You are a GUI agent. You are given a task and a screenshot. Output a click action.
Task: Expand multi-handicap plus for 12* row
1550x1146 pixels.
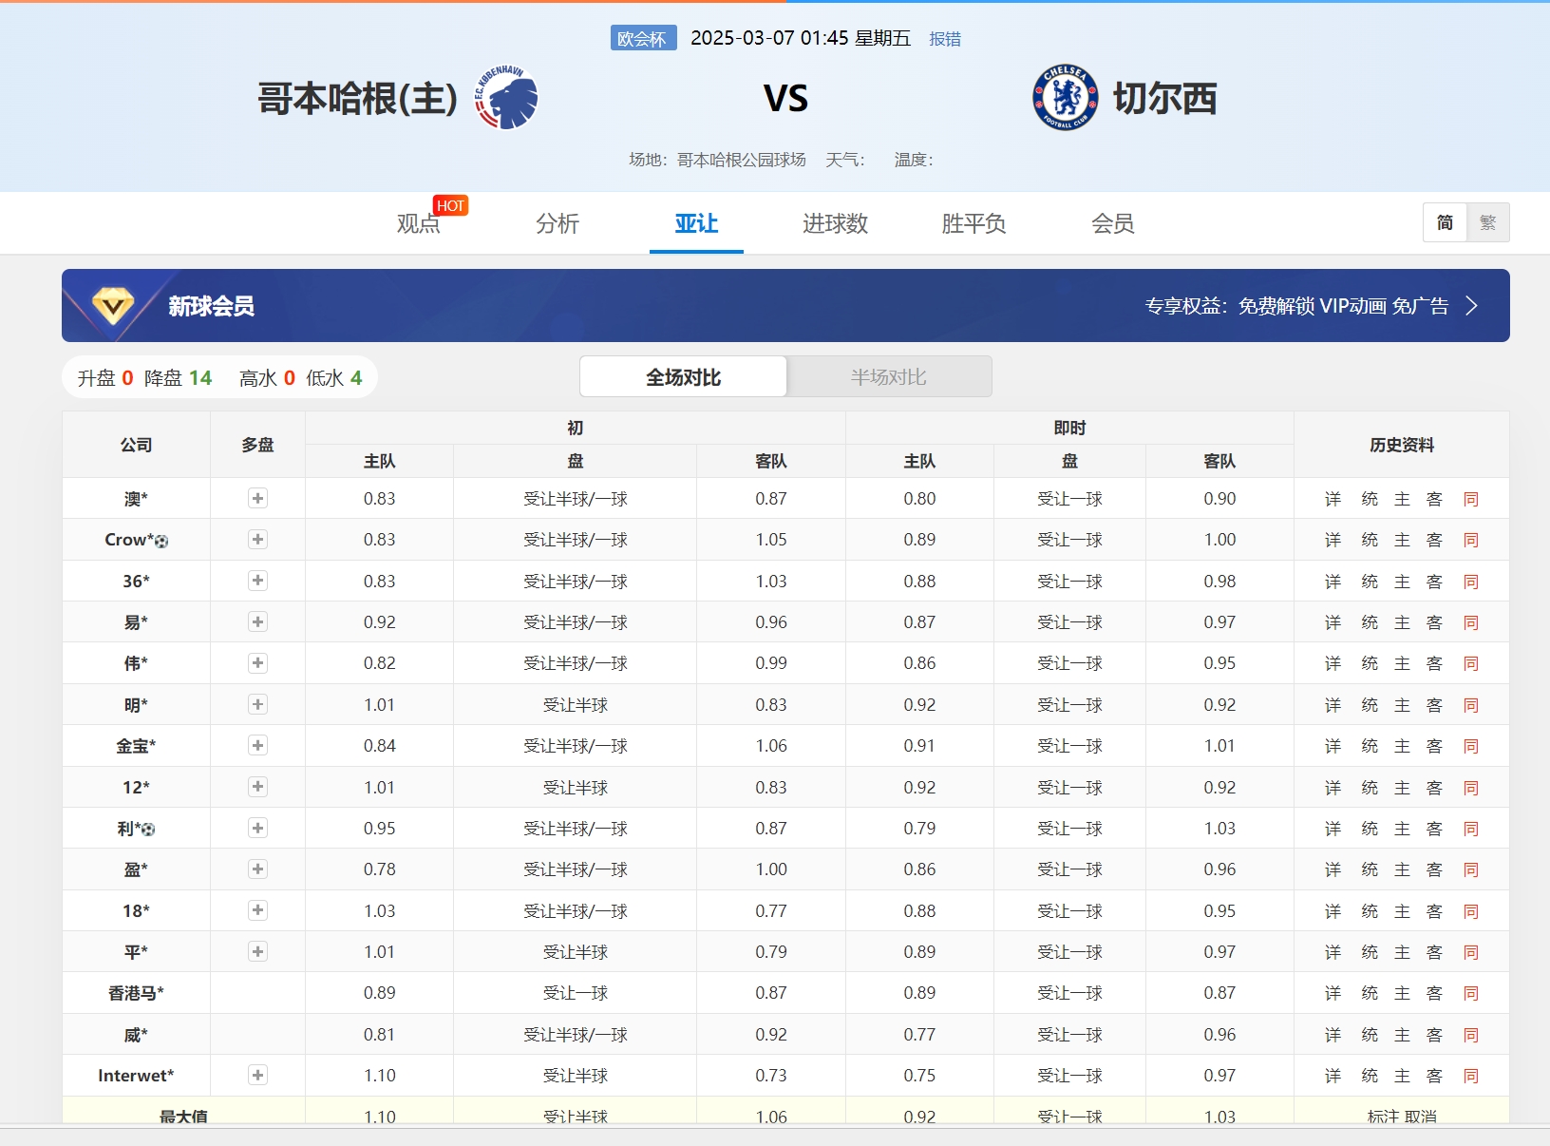[257, 787]
